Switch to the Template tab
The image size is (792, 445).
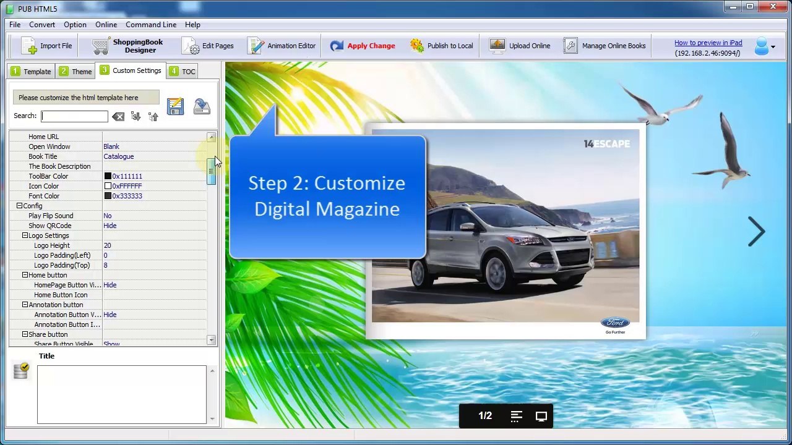pos(31,72)
